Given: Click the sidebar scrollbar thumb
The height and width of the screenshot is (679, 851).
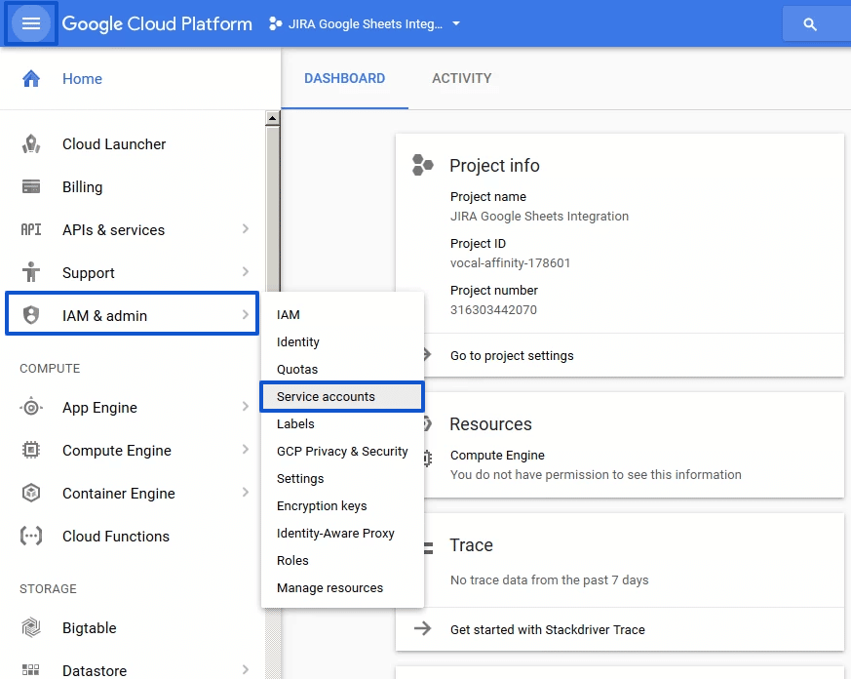Looking at the screenshot, I should tap(272, 209).
